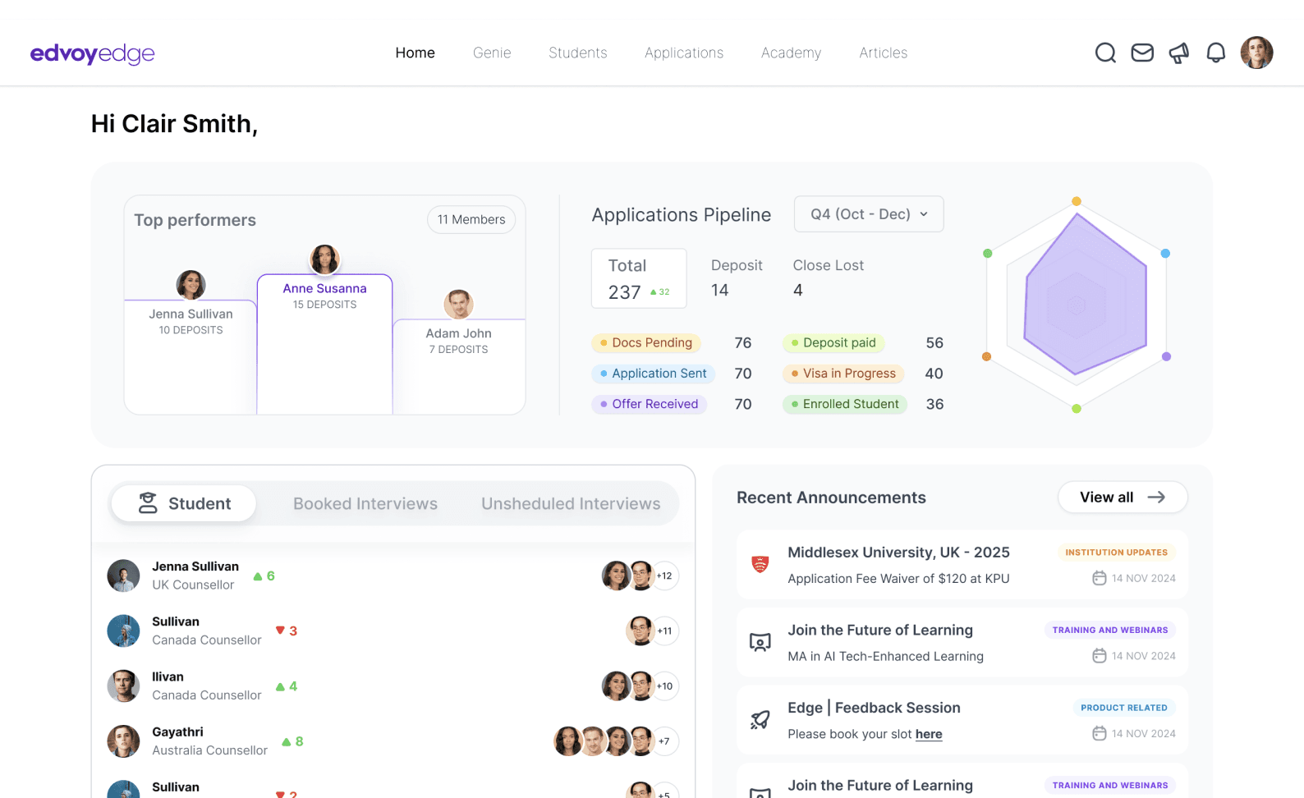Open the Genie nav item
This screenshot has width=1304, height=798.
tap(492, 53)
